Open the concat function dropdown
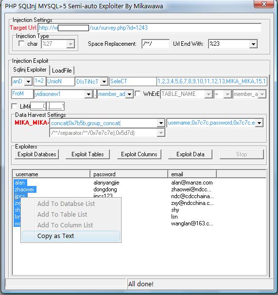Viewport: 278px width, 295px height. 161,123
